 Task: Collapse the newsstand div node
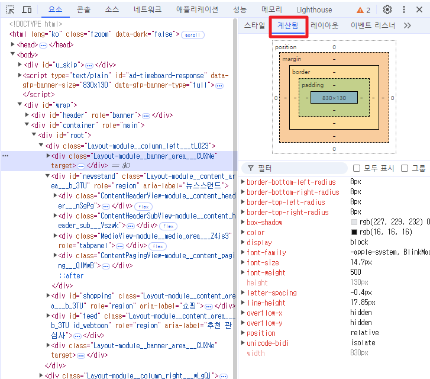click(47, 176)
